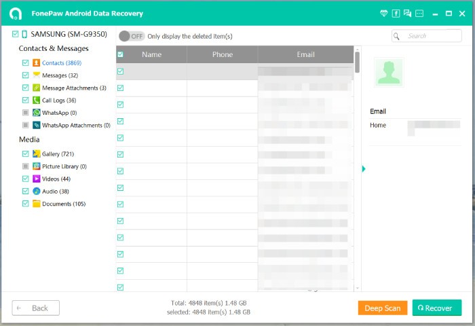
Task: Open the more options menu icon
Action: 419,13
